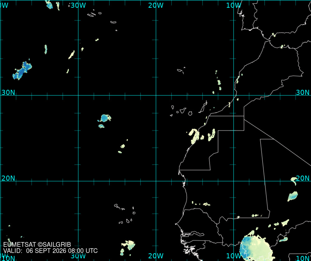Click the 10W longitude label at bottom
The height and width of the screenshot is (261, 311).
point(234,256)
